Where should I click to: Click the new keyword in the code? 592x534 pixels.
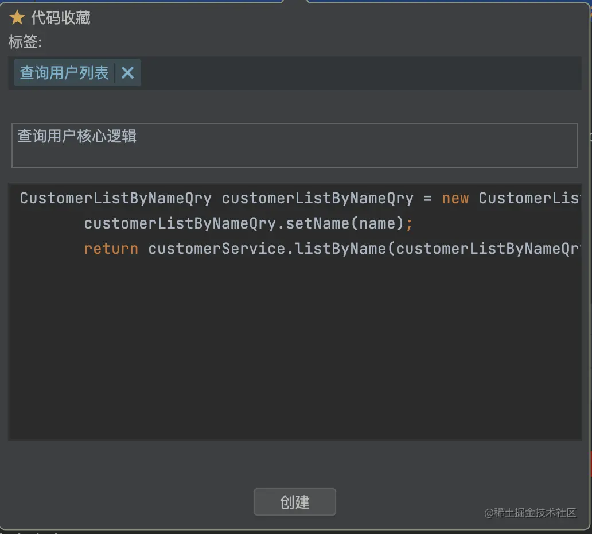[x=455, y=198]
